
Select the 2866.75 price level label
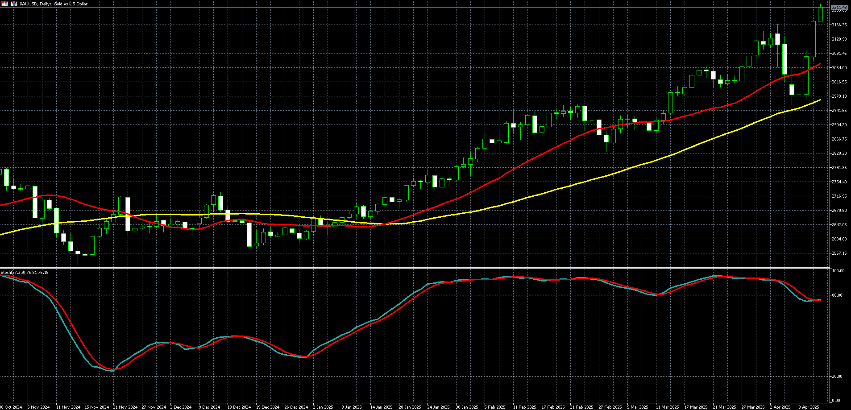pyautogui.click(x=839, y=139)
